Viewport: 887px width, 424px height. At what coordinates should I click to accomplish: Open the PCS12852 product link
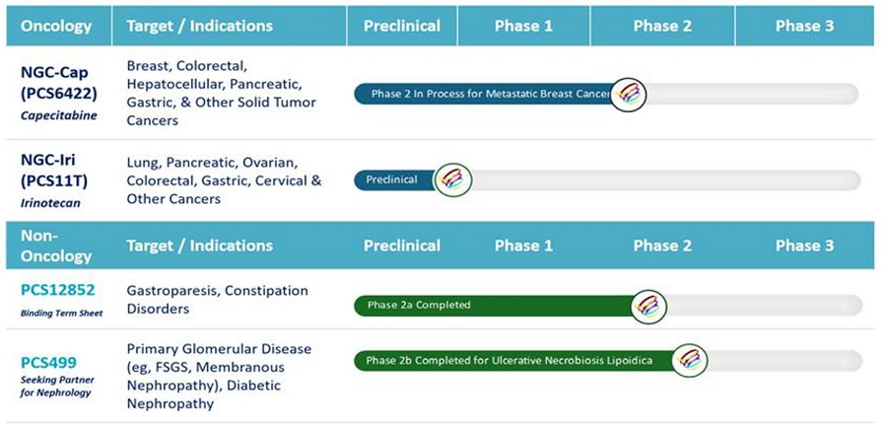(x=57, y=291)
